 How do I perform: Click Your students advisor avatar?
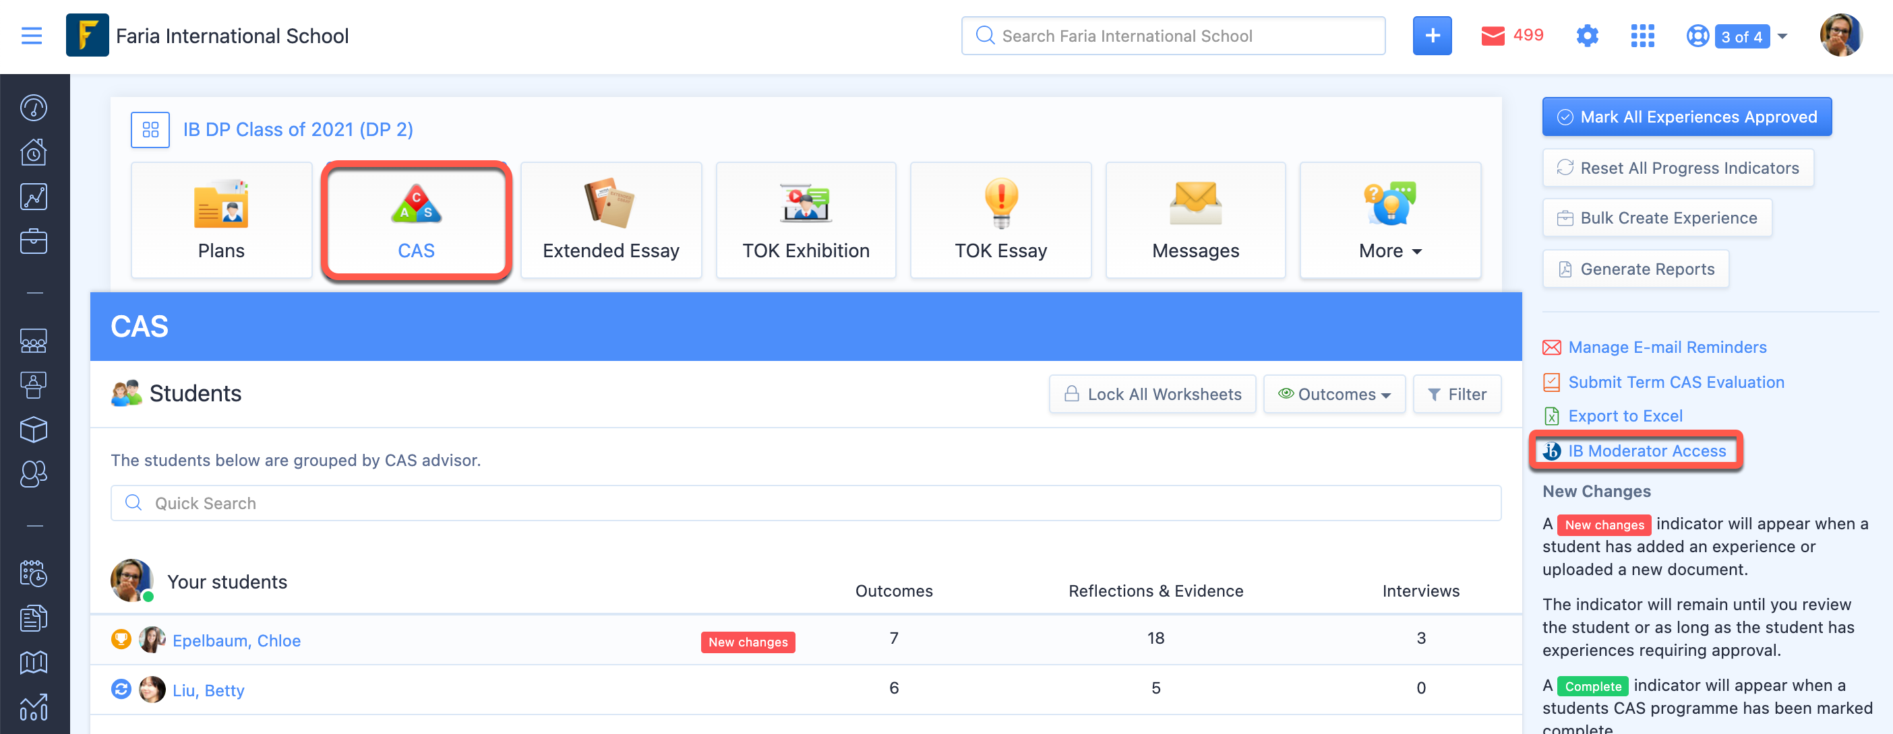(132, 580)
